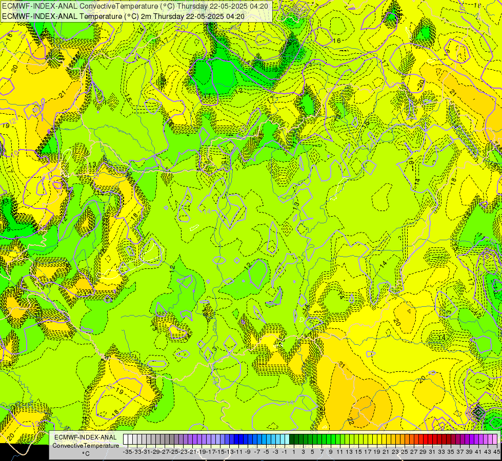
Task: Click 'ECMWF-INDEX-ANAL' label in the legend
Action: [x=86, y=437]
